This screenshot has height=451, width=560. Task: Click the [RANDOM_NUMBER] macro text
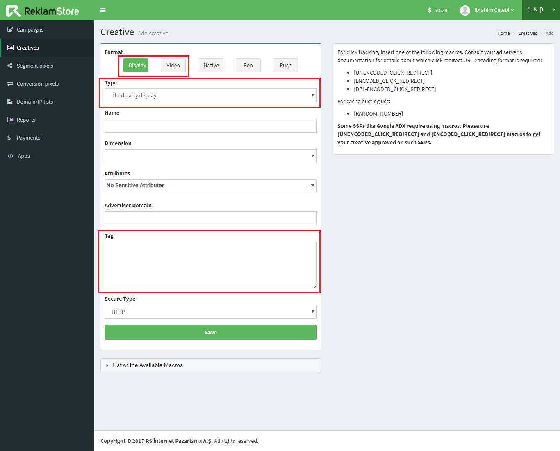378,113
